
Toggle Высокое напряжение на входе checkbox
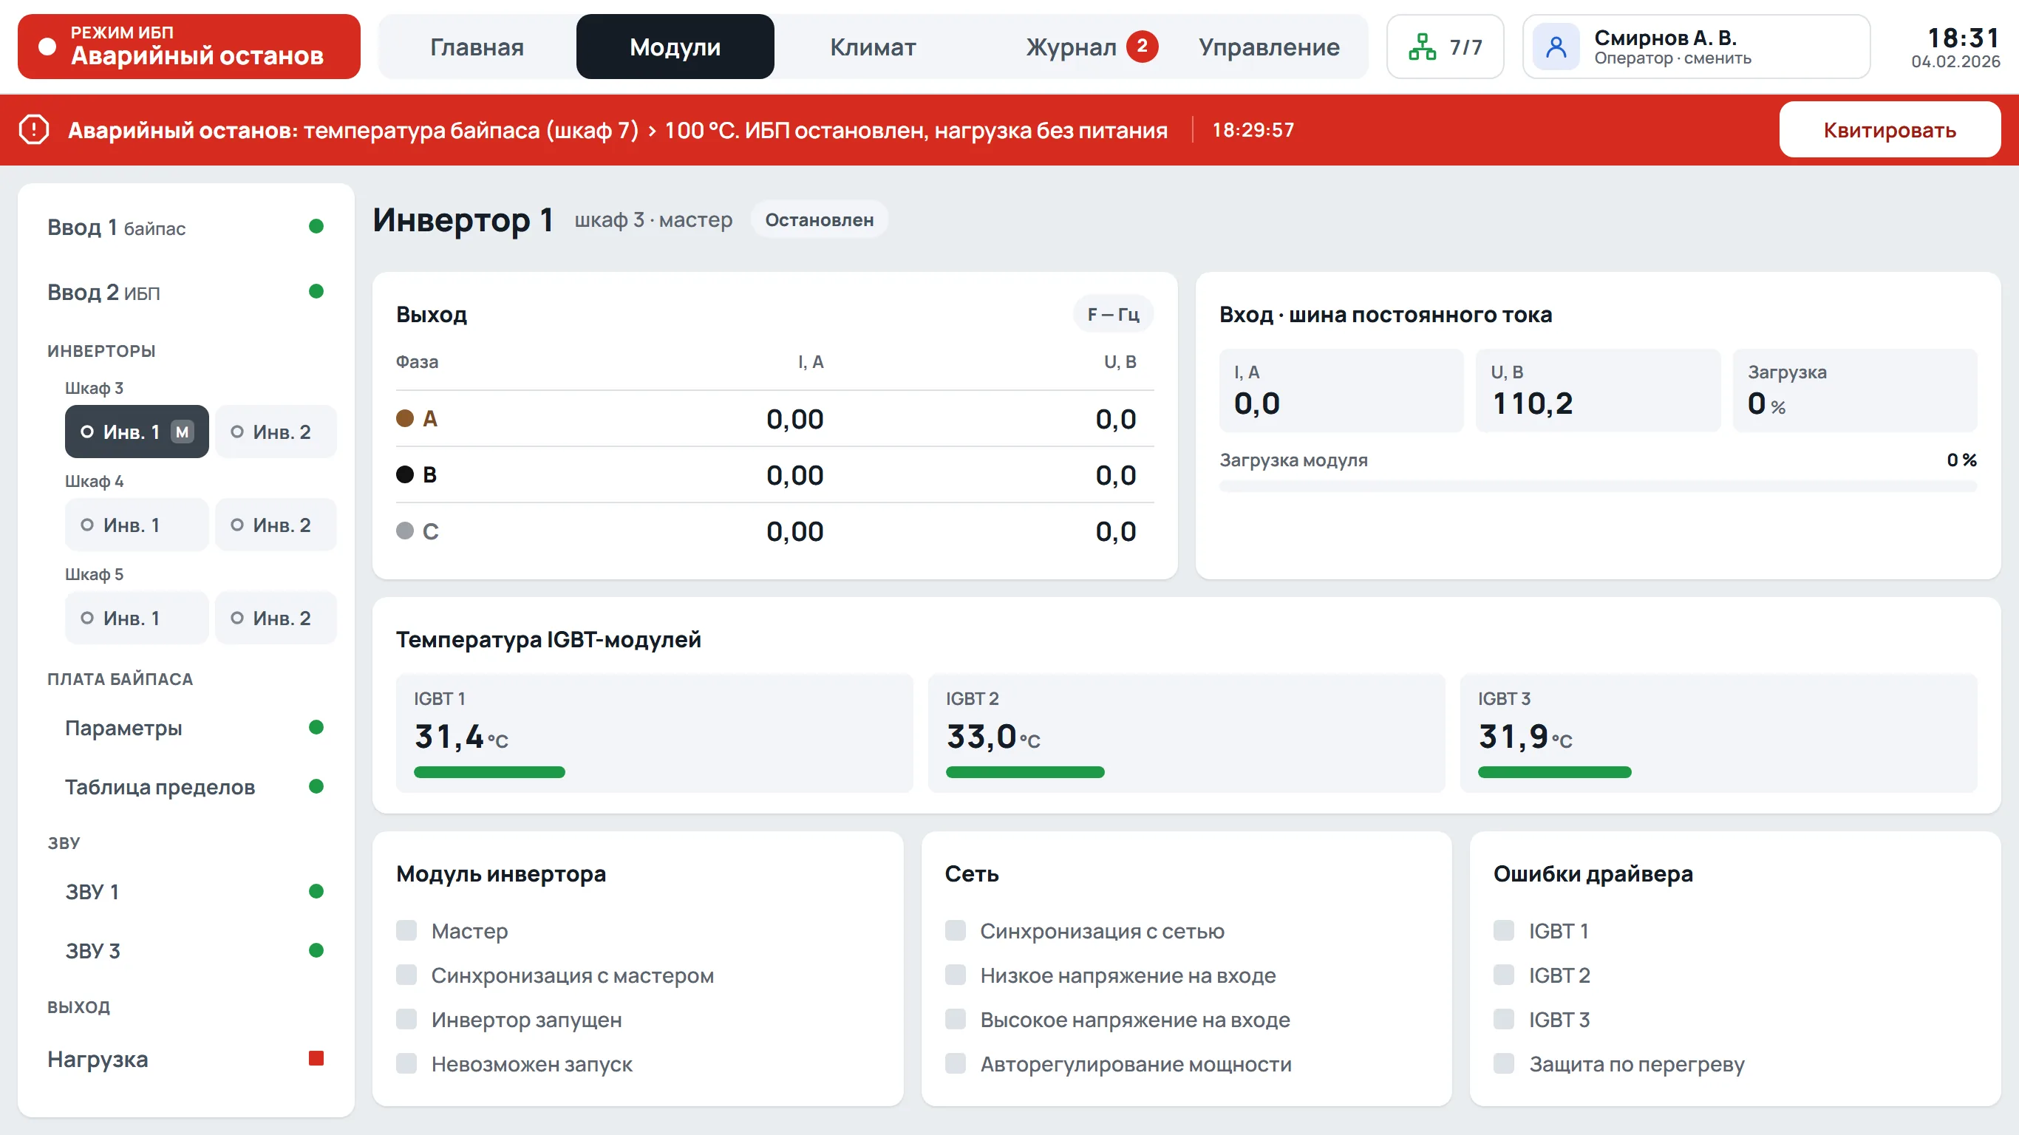(x=956, y=1019)
